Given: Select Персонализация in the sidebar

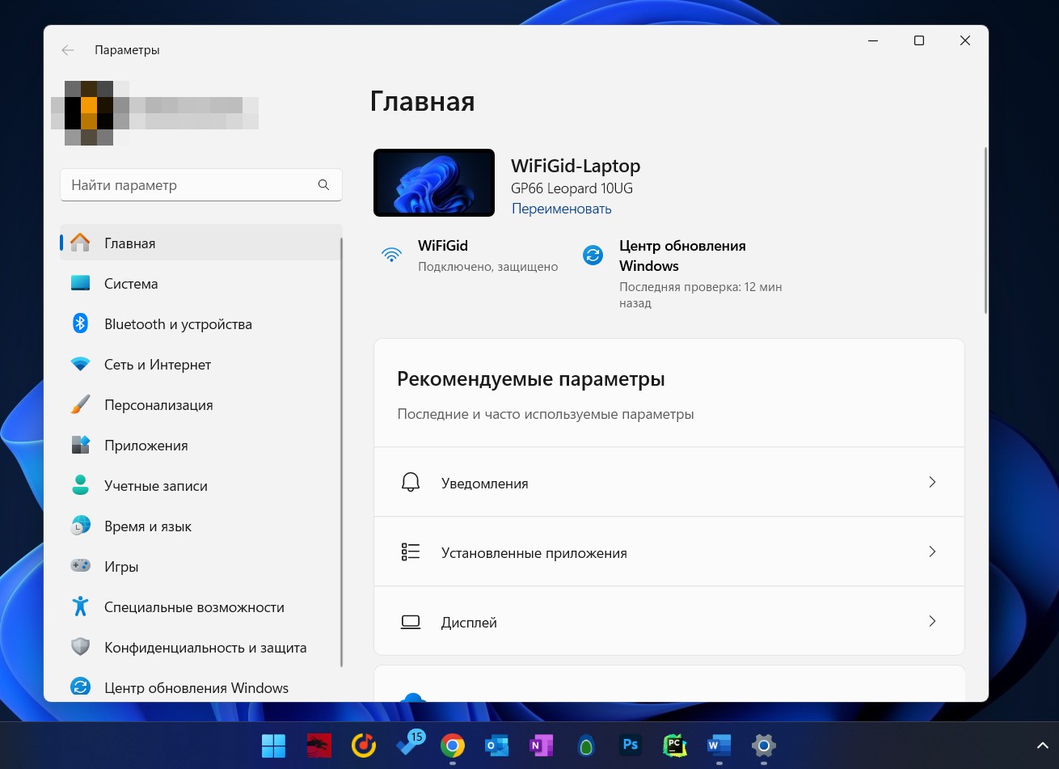Looking at the screenshot, I should (x=201, y=404).
